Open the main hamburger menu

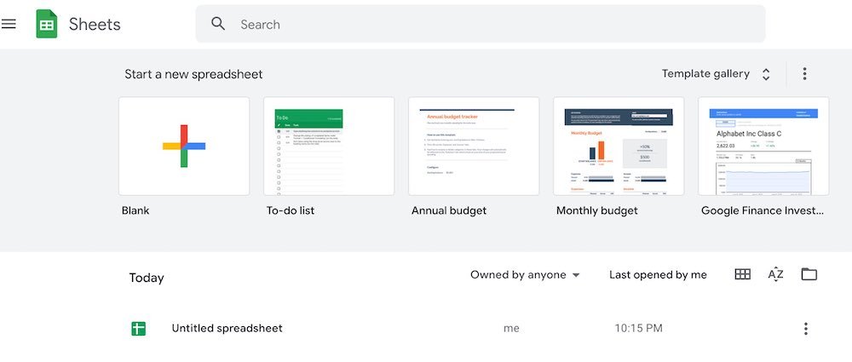click(9, 24)
